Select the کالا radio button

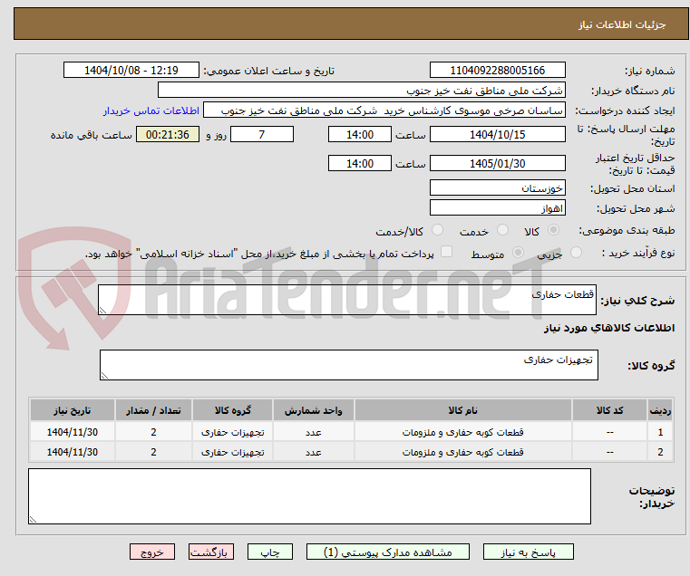[554, 230]
